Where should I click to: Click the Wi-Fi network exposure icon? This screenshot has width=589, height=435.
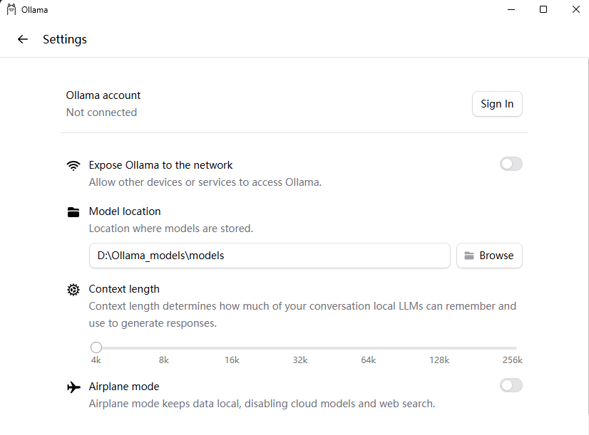[73, 165]
